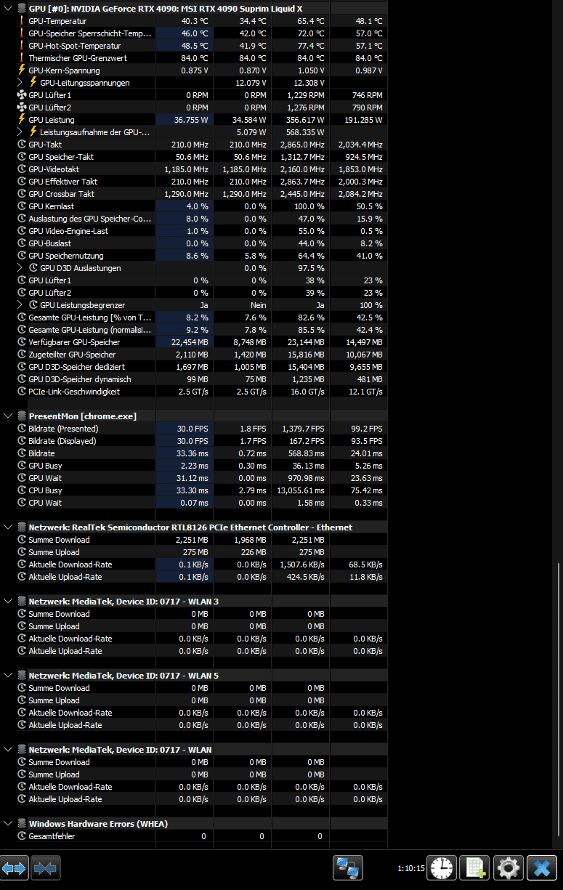
Task: Click icon beside Gesamtfehler row
Action: [x=22, y=836]
